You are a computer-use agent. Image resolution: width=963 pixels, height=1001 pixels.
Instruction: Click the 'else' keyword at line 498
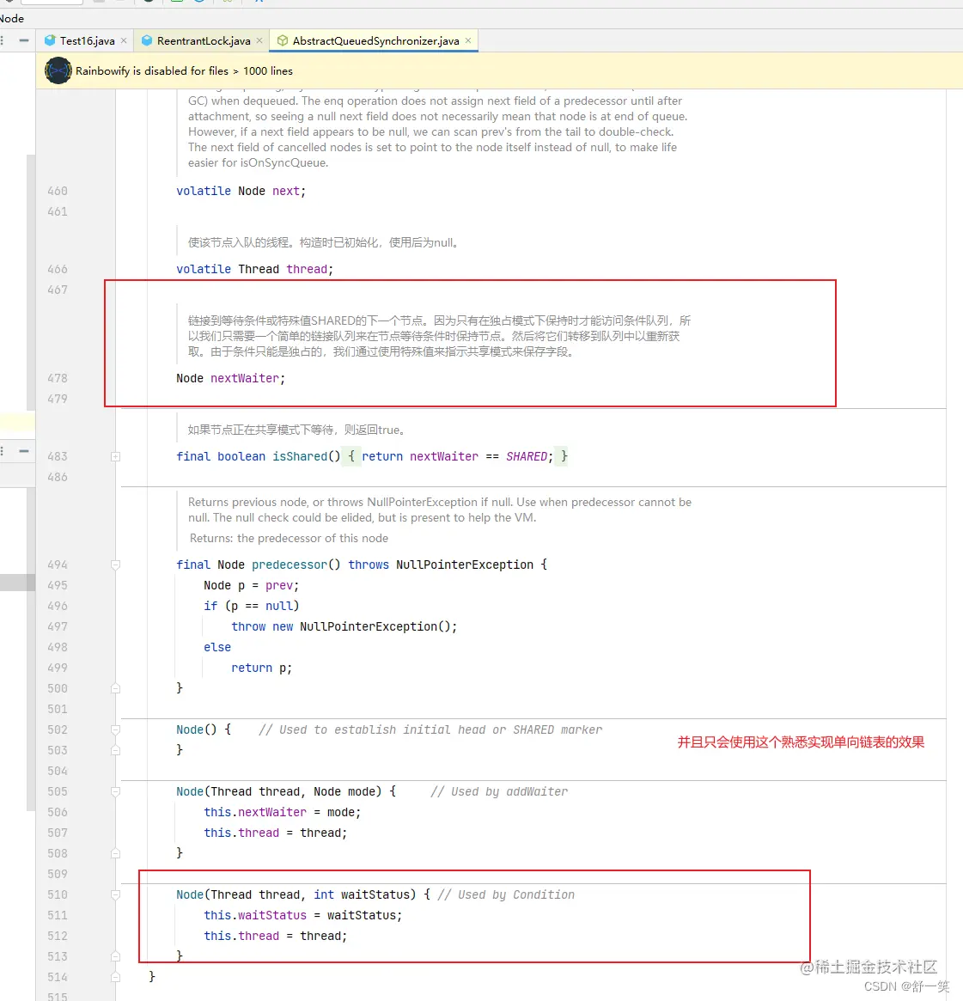(217, 647)
